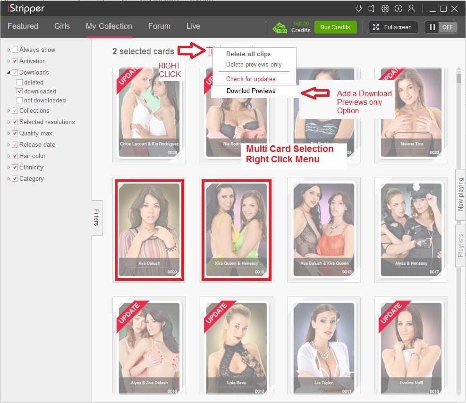Expand the Quality max. filter

8,133
